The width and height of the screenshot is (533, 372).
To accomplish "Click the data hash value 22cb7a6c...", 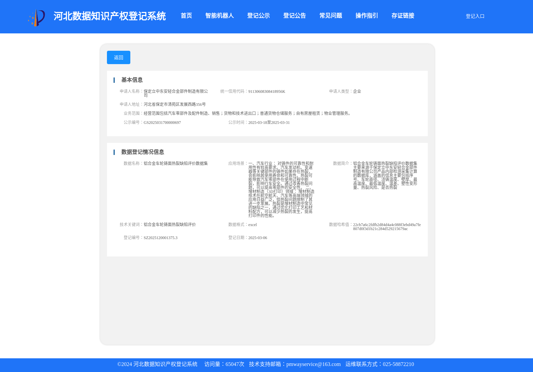I will (387, 227).
